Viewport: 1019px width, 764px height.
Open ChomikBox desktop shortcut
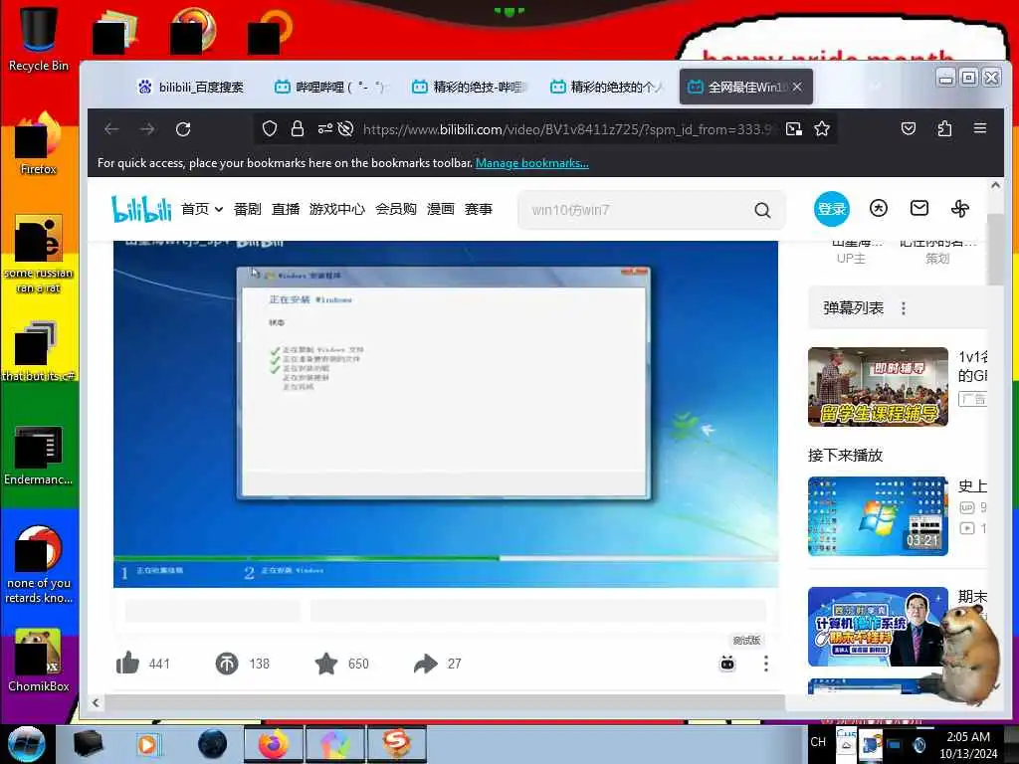click(x=39, y=661)
